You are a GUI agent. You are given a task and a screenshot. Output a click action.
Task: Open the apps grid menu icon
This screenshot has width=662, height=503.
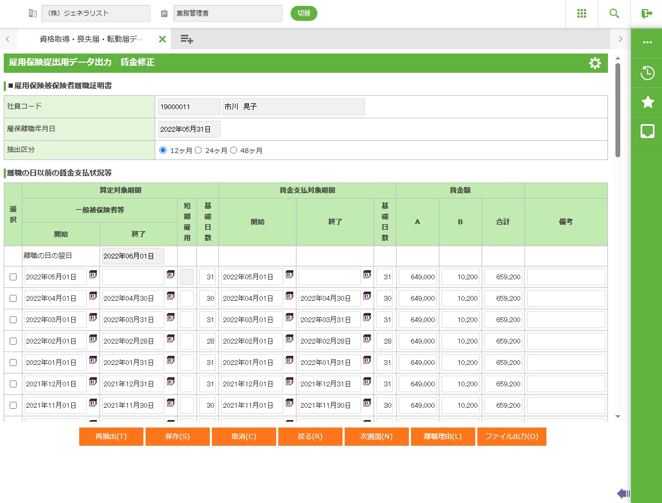pos(582,13)
